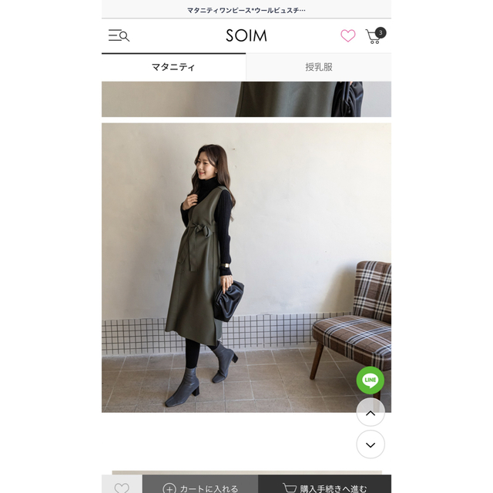Click the plus icon beside カートに入れる
Image resolution: width=493 pixels, height=493 pixels.
coord(169,488)
